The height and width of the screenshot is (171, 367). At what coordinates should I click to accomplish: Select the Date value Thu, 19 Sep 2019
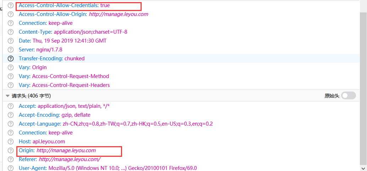[x=70, y=41]
